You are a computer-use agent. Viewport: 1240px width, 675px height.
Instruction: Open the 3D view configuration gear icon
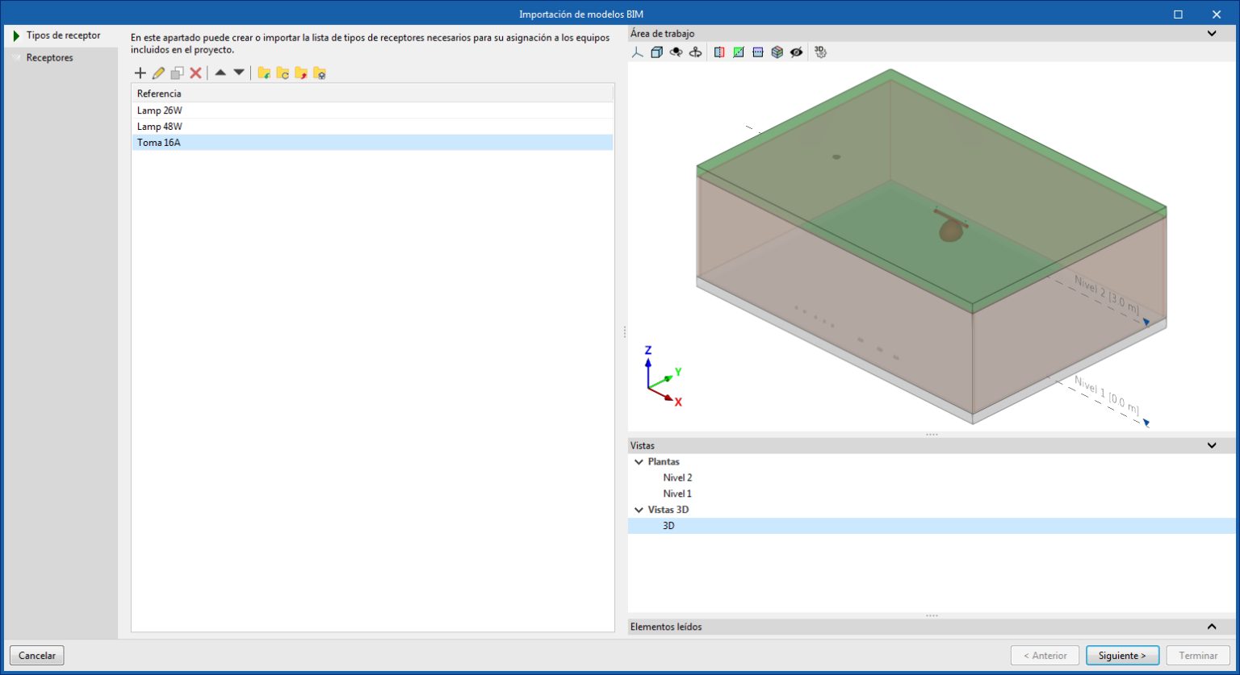819,52
